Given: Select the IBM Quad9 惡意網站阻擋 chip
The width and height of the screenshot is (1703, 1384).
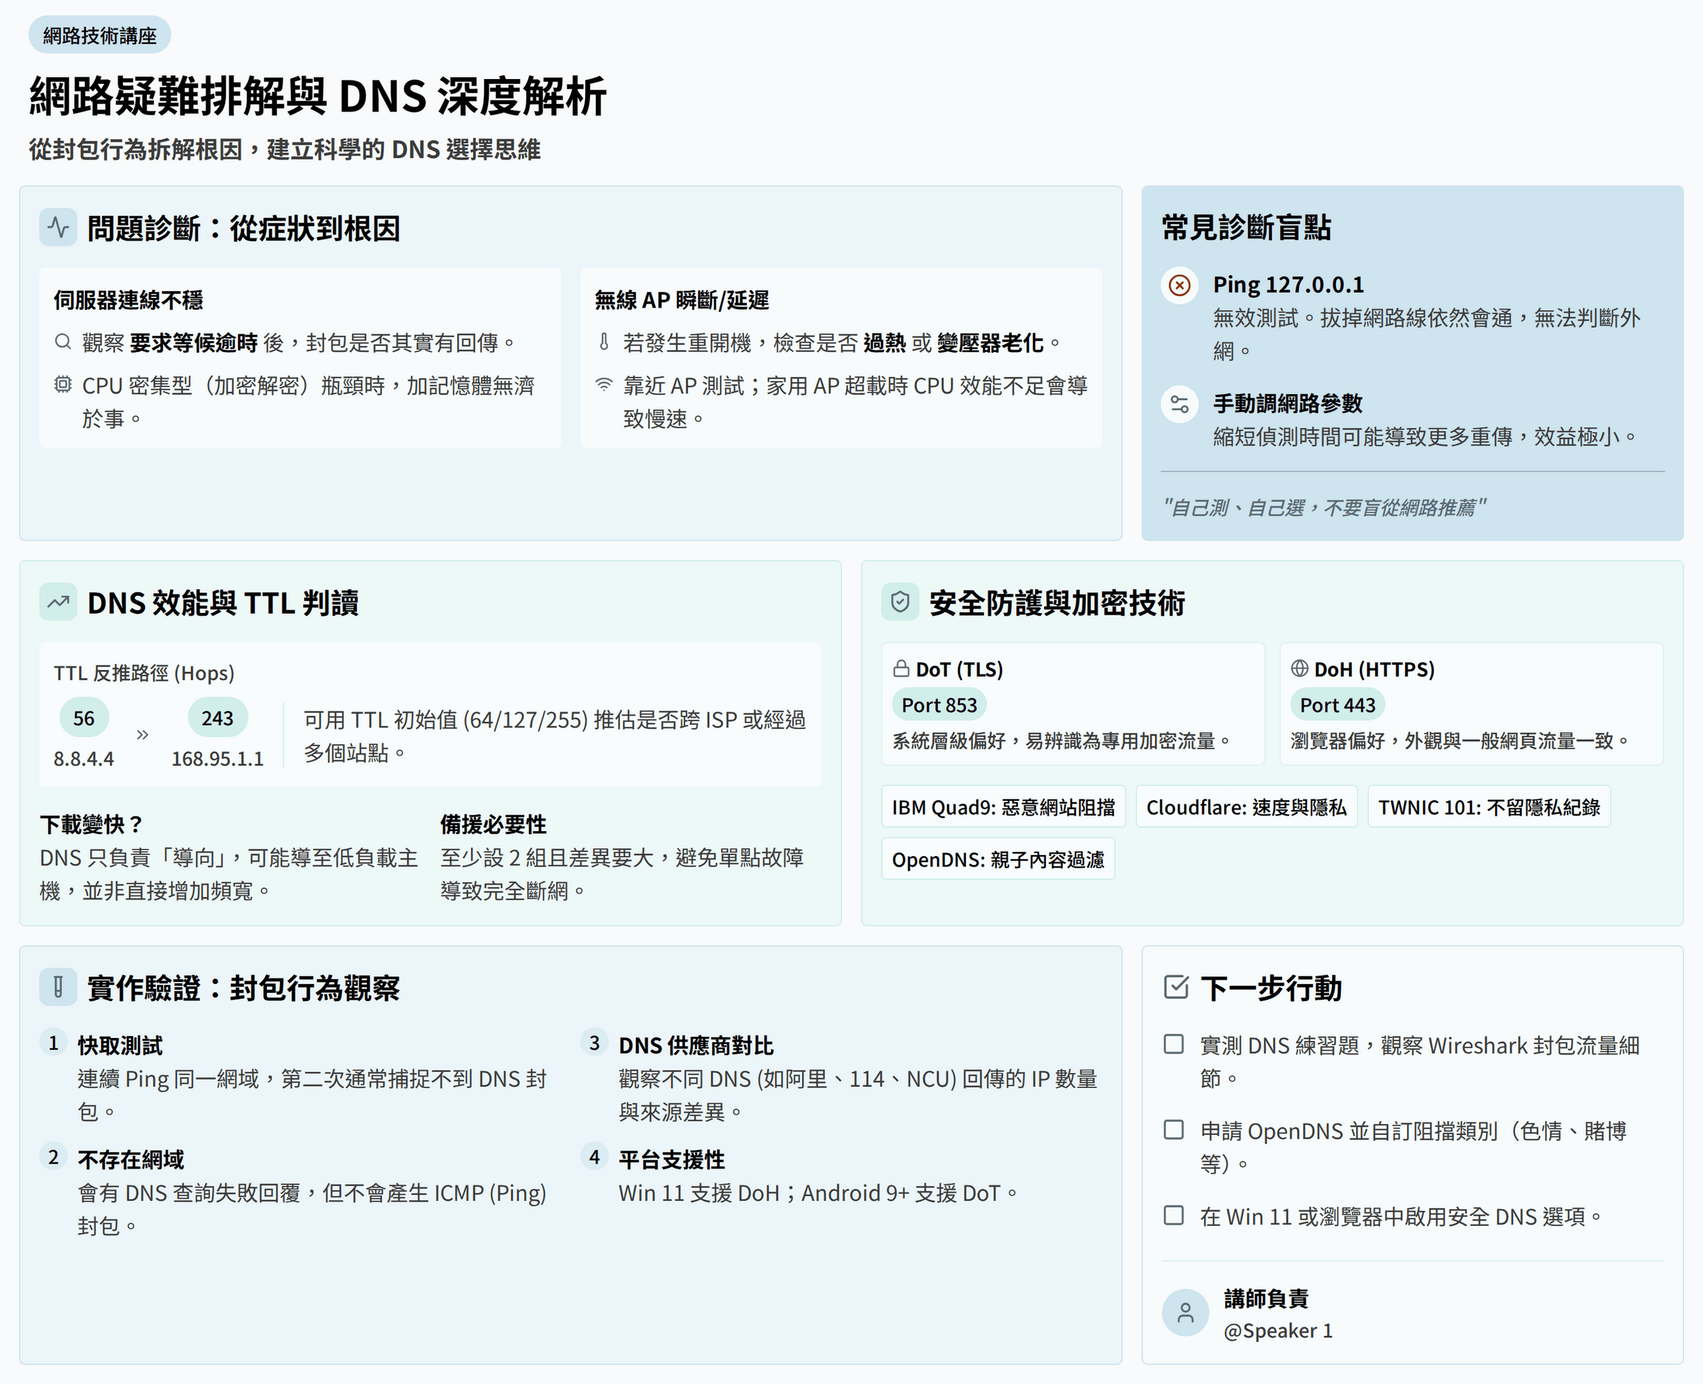Looking at the screenshot, I should click(x=1003, y=807).
